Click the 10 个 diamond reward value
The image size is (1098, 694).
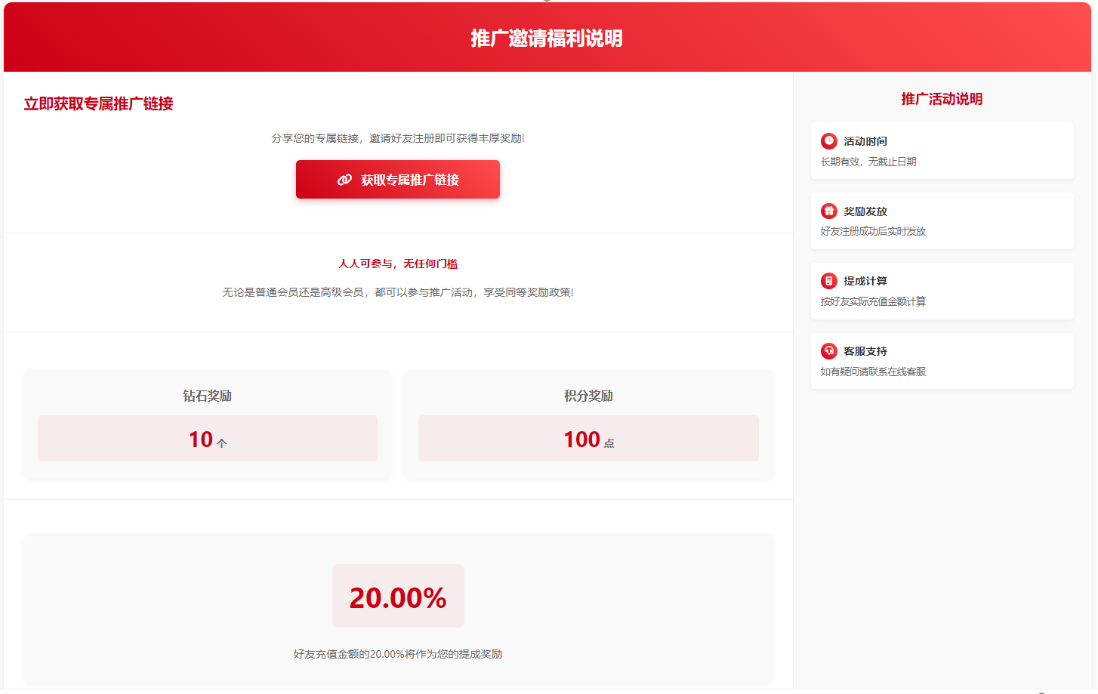click(x=208, y=439)
